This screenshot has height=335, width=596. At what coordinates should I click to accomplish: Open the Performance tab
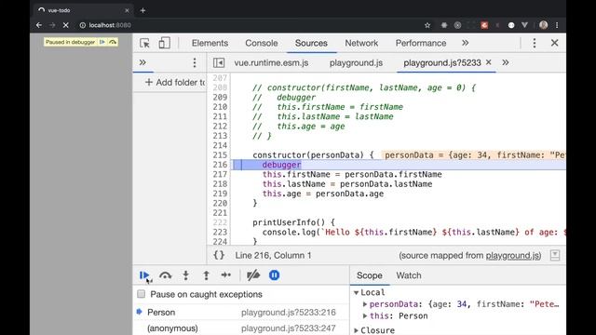click(421, 44)
